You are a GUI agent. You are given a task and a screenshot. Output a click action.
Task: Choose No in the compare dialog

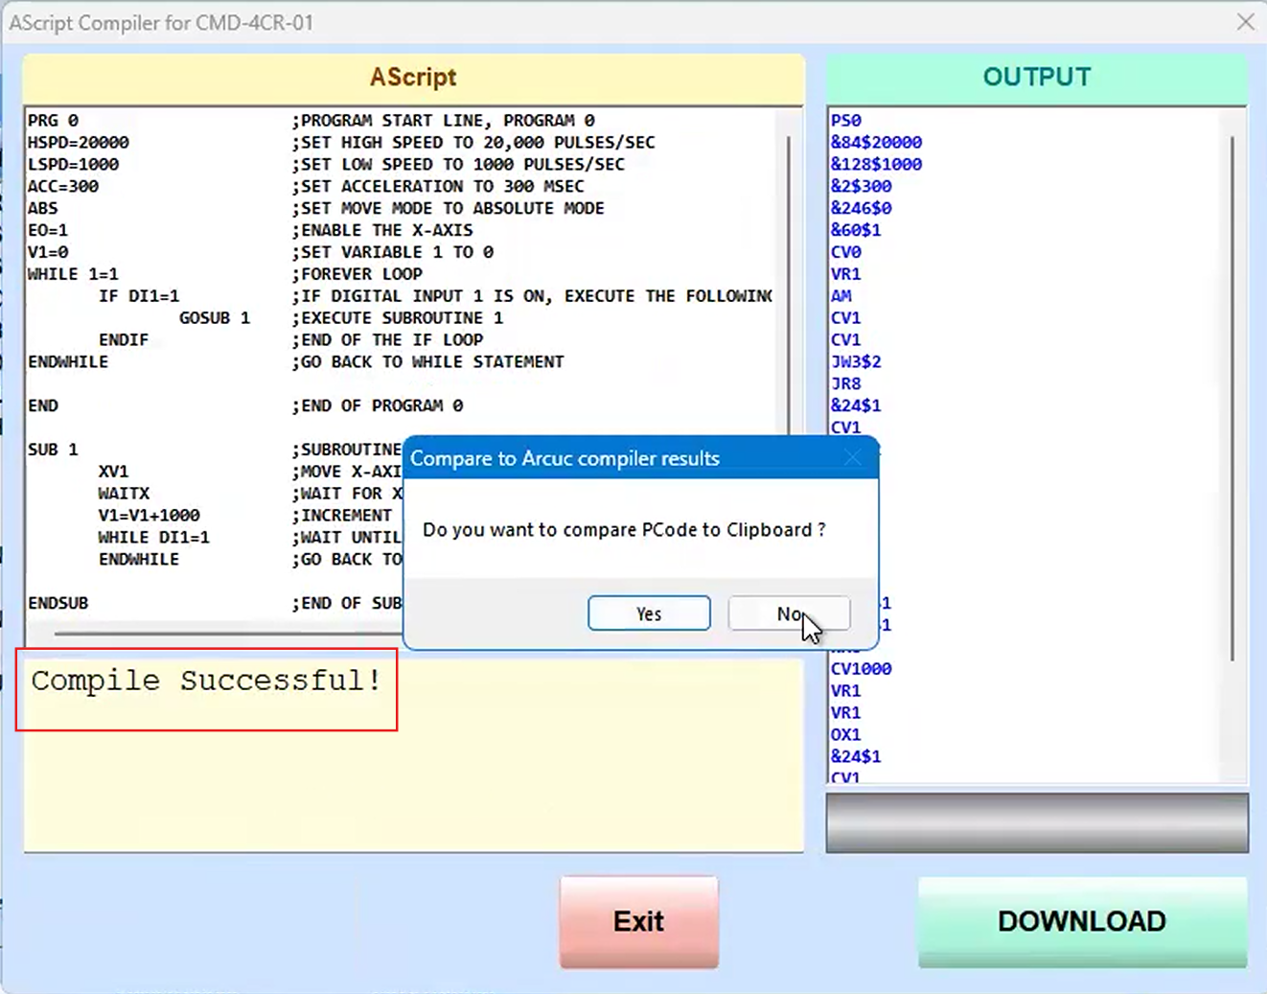[789, 613]
